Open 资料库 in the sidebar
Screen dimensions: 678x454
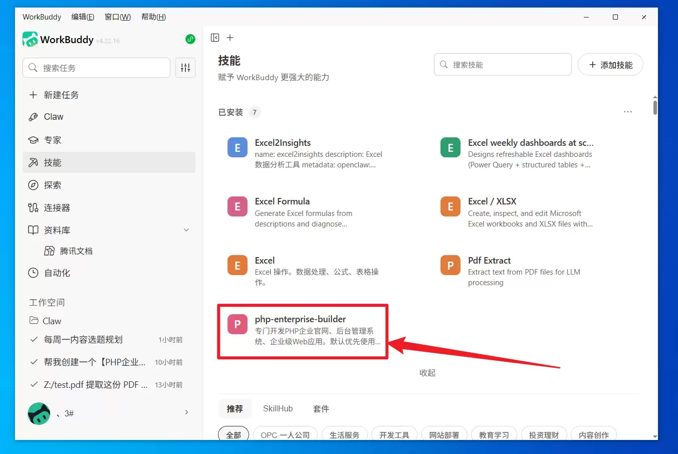click(x=109, y=230)
